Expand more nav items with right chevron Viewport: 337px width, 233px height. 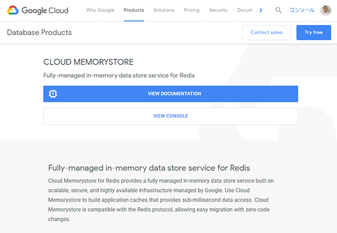(261, 10)
